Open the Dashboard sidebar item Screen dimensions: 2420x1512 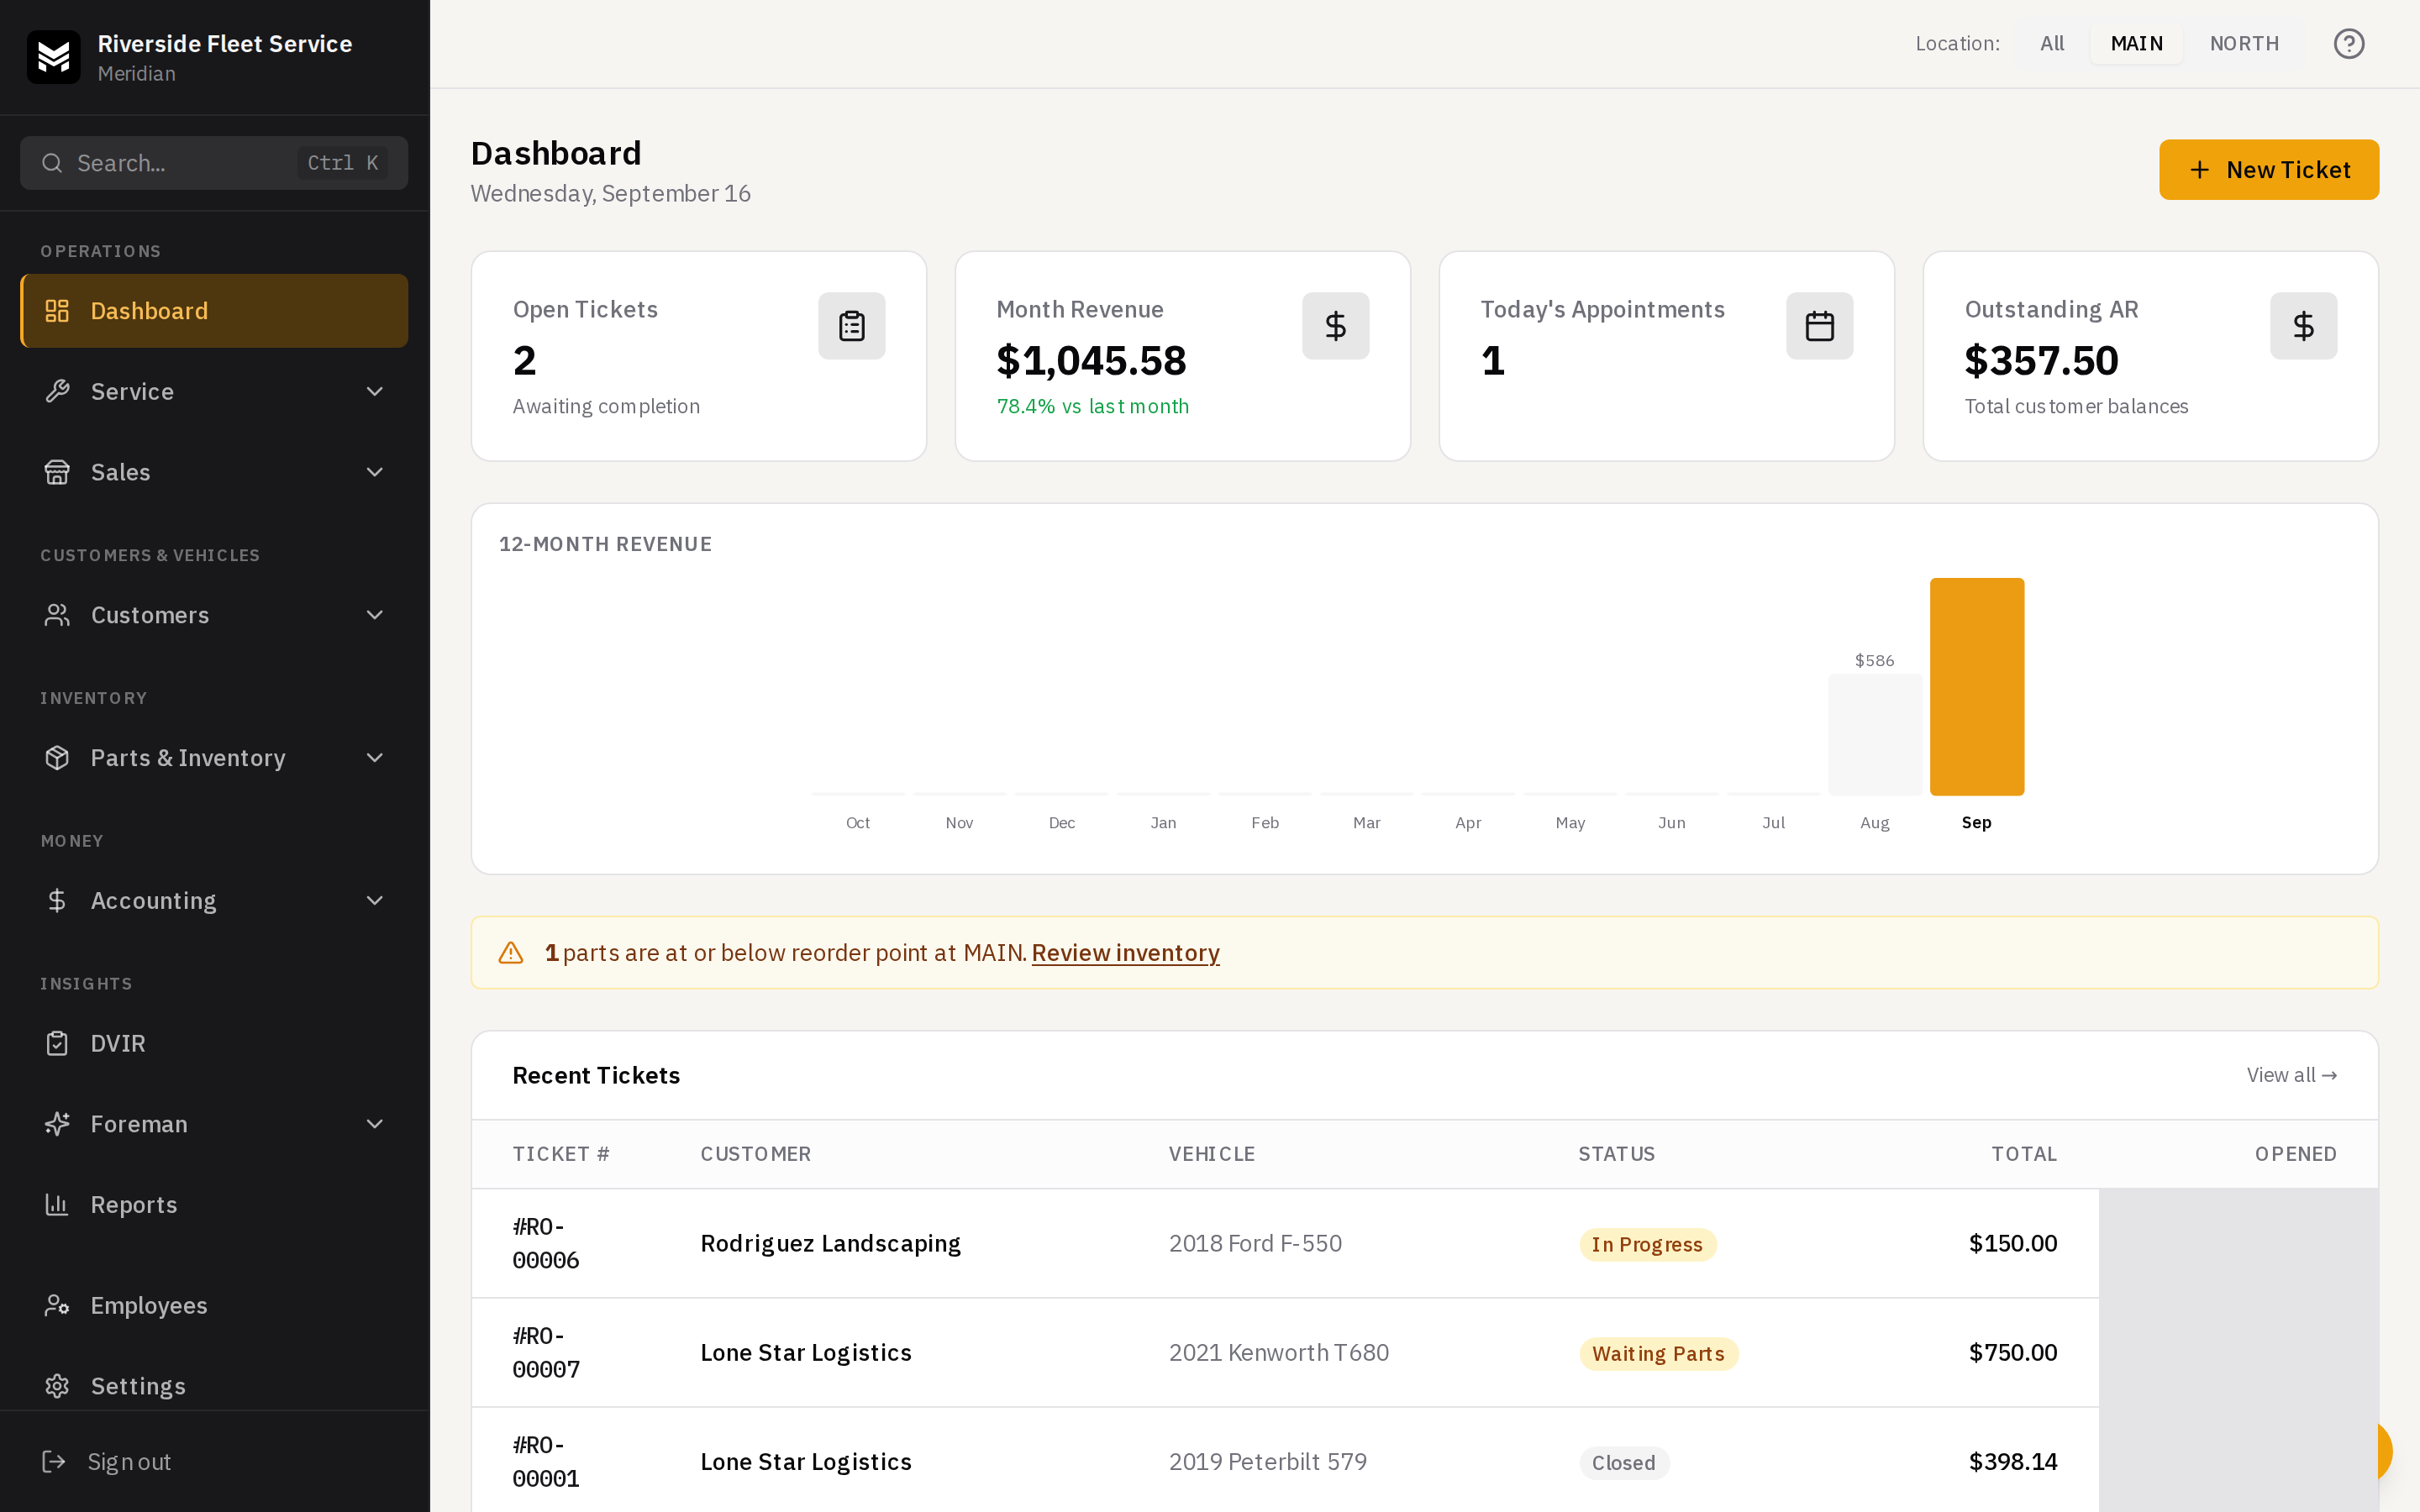click(214, 311)
